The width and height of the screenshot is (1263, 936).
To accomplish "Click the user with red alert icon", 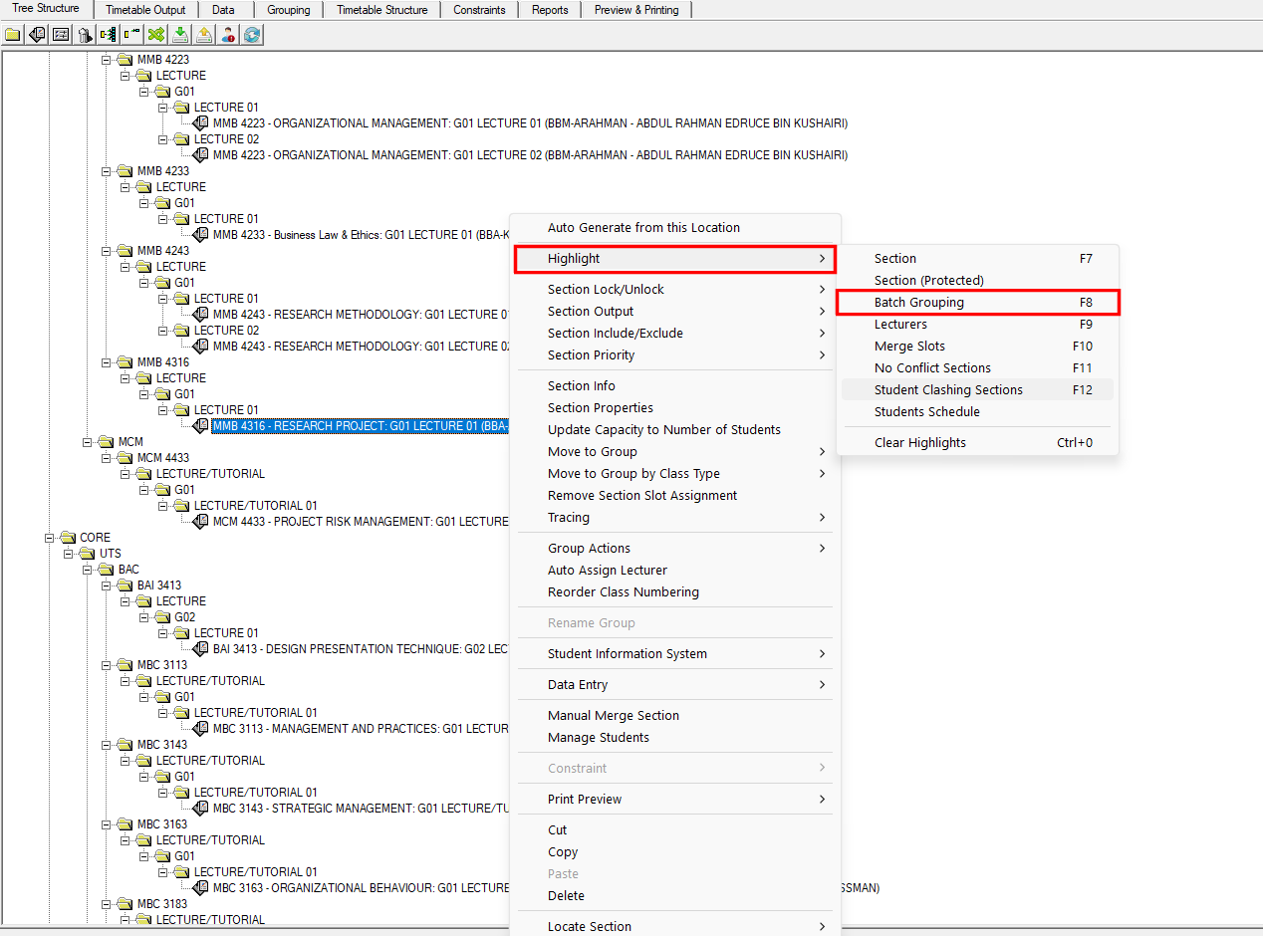I will coord(228,35).
